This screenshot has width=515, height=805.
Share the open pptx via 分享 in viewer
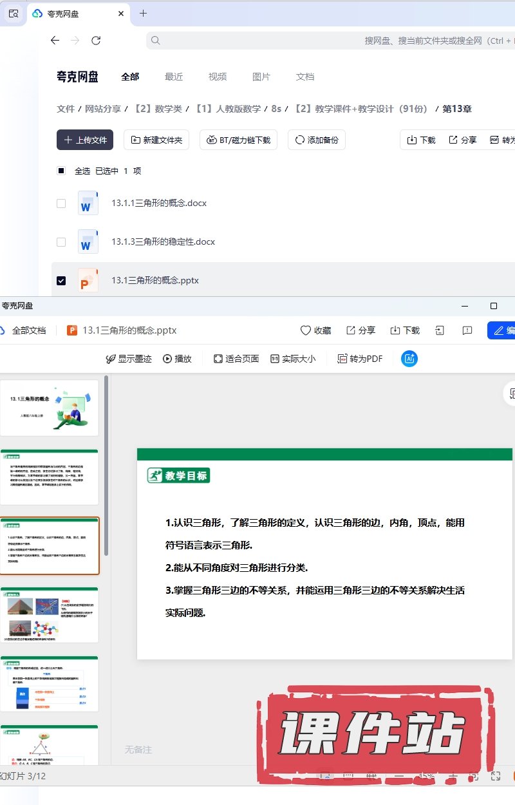[360, 330]
